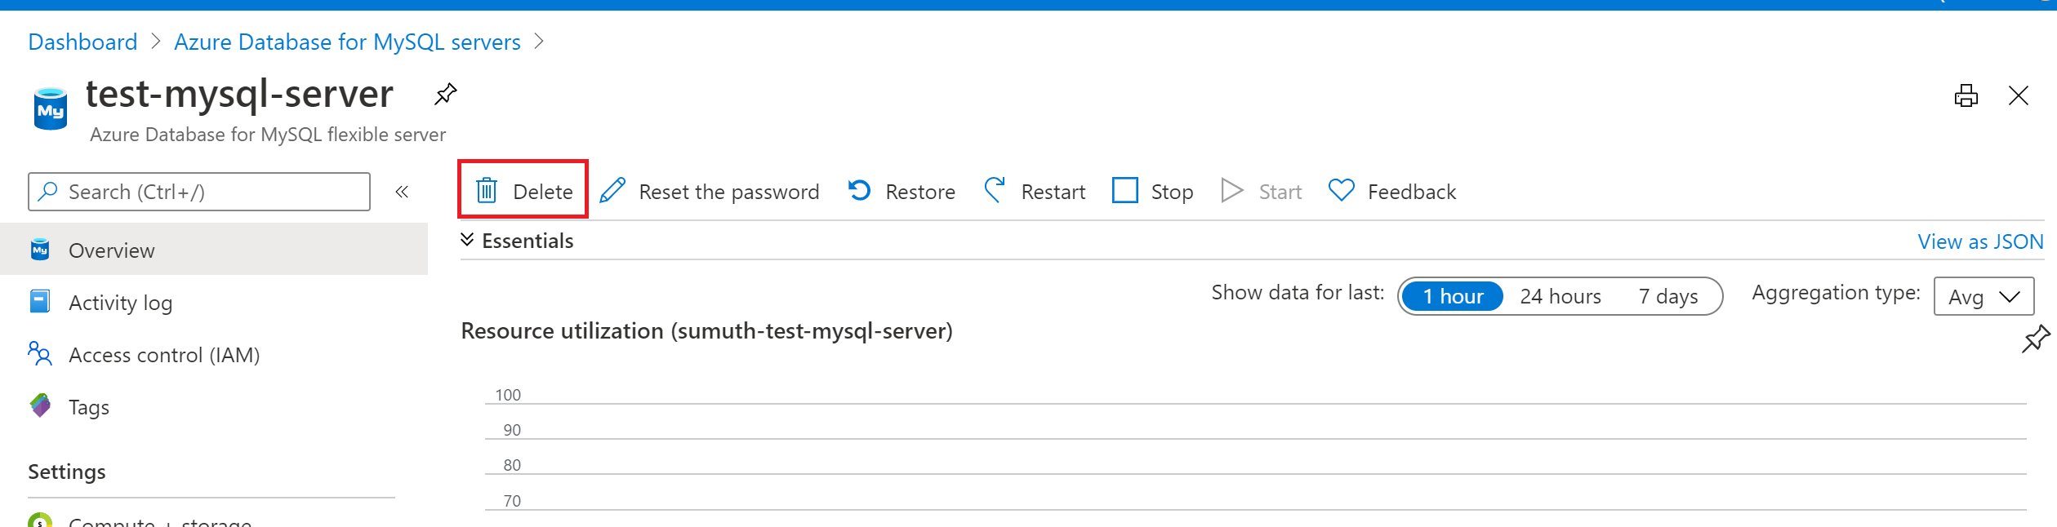Open Activity log in sidebar
2057x527 pixels.
coord(120,303)
